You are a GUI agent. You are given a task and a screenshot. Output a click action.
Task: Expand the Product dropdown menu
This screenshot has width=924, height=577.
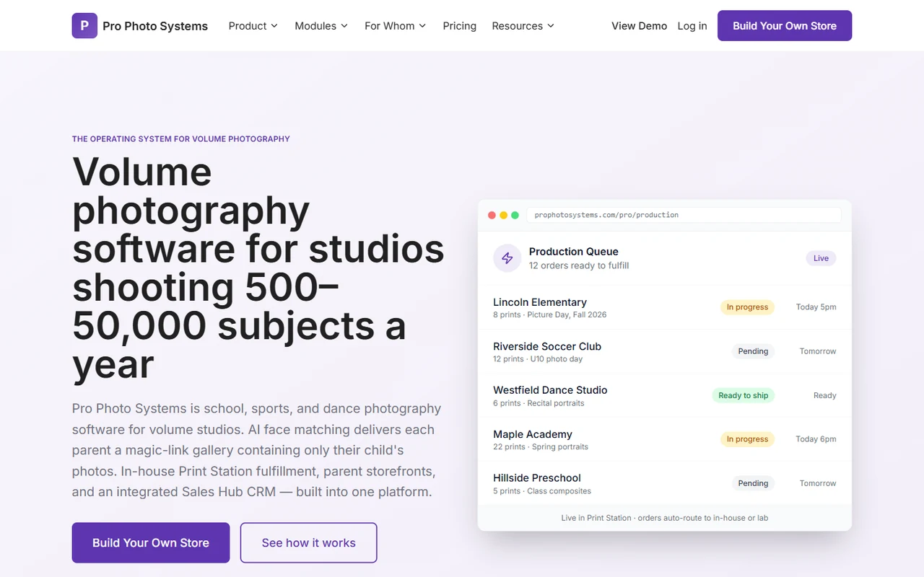pyautogui.click(x=253, y=26)
